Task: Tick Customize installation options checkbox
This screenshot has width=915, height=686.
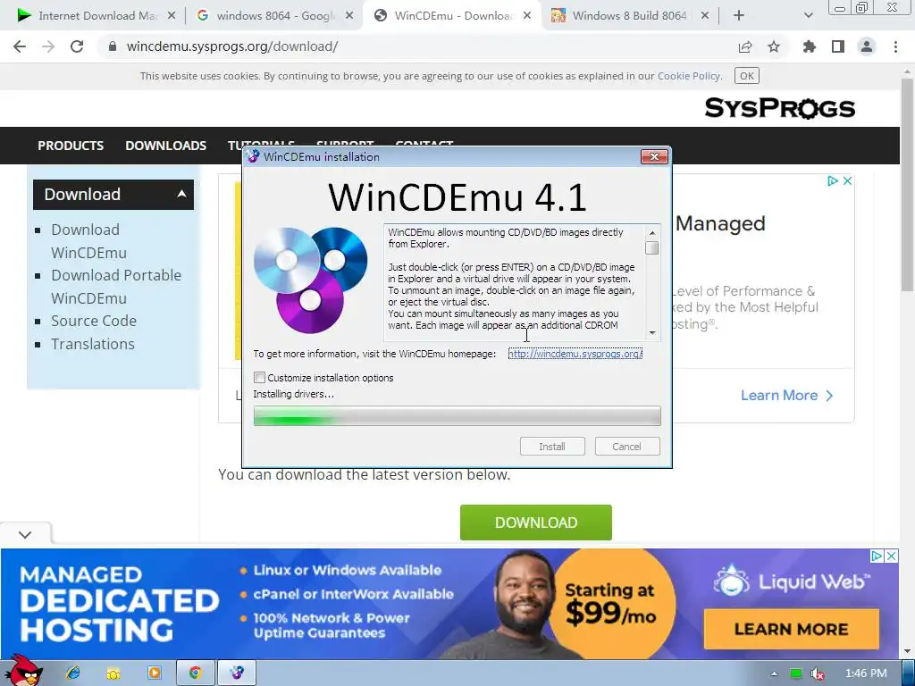Action: pyautogui.click(x=260, y=378)
